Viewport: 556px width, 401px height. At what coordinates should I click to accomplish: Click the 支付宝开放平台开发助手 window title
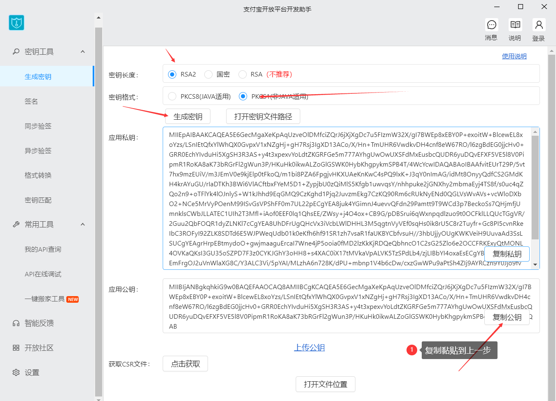pyautogui.click(x=277, y=9)
